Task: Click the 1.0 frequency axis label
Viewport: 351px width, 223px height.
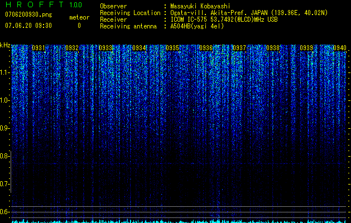Action: pyautogui.click(x=5, y=101)
